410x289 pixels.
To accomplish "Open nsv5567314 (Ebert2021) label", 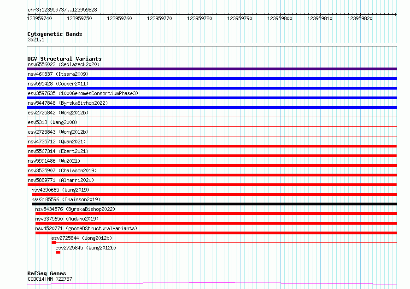I will point(58,151).
